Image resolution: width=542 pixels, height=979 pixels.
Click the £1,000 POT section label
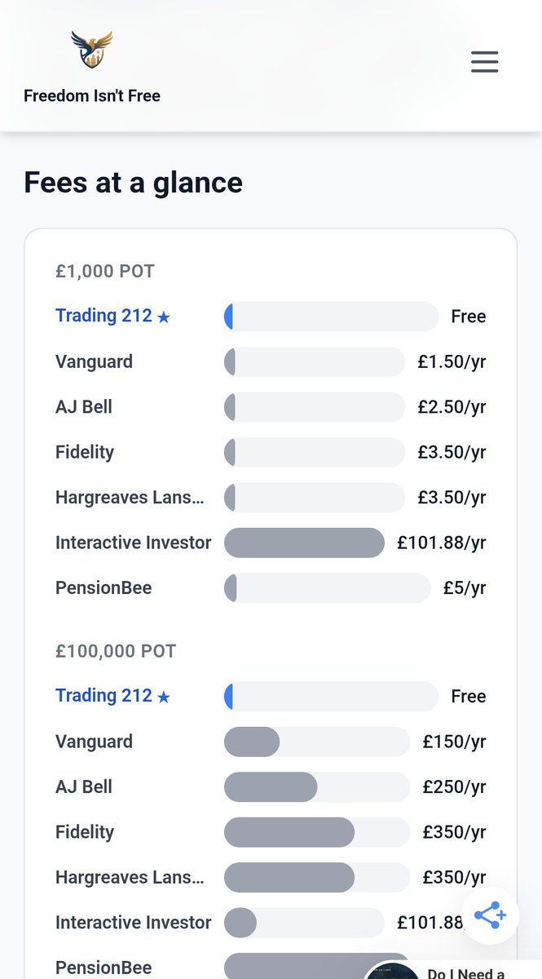(x=105, y=271)
